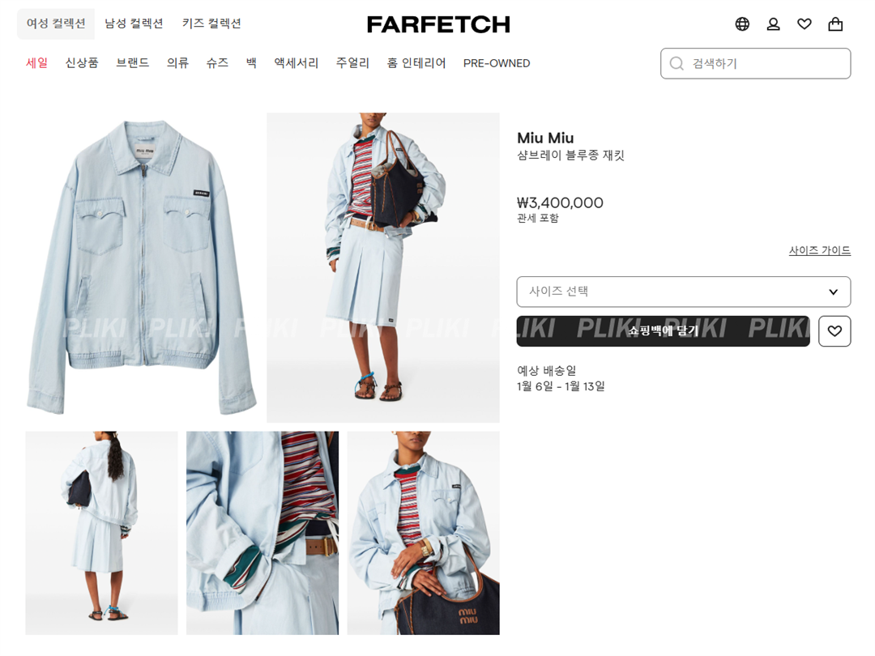View wishlist via header heart icon
Screen dimensions: 875x656
click(805, 24)
